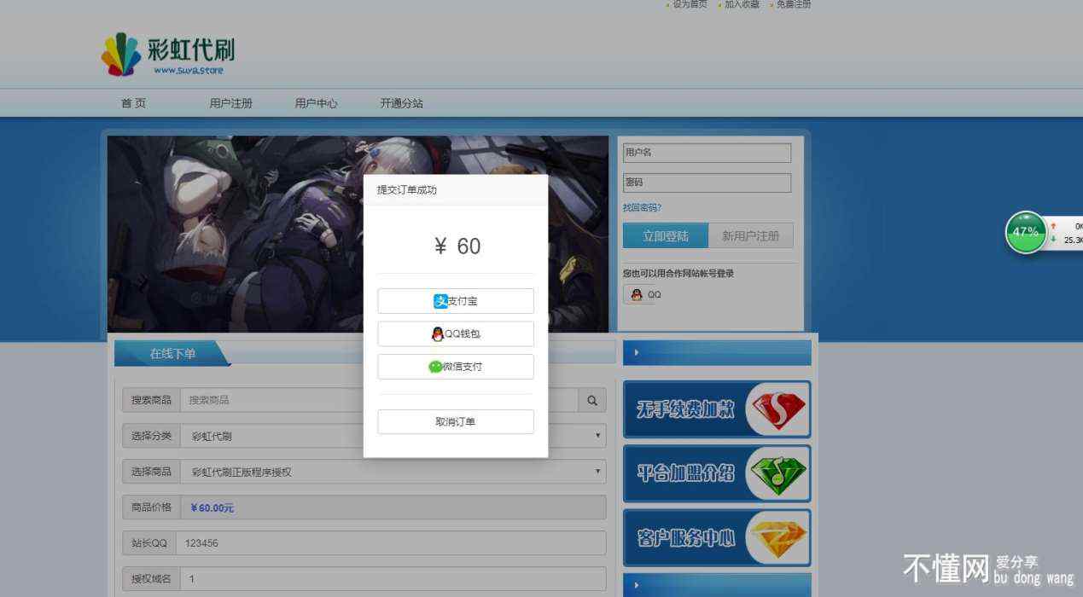This screenshot has height=597, width=1083.
Task: Focus the 用户名 input field
Action: pyautogui.click(x=707, y=153)
